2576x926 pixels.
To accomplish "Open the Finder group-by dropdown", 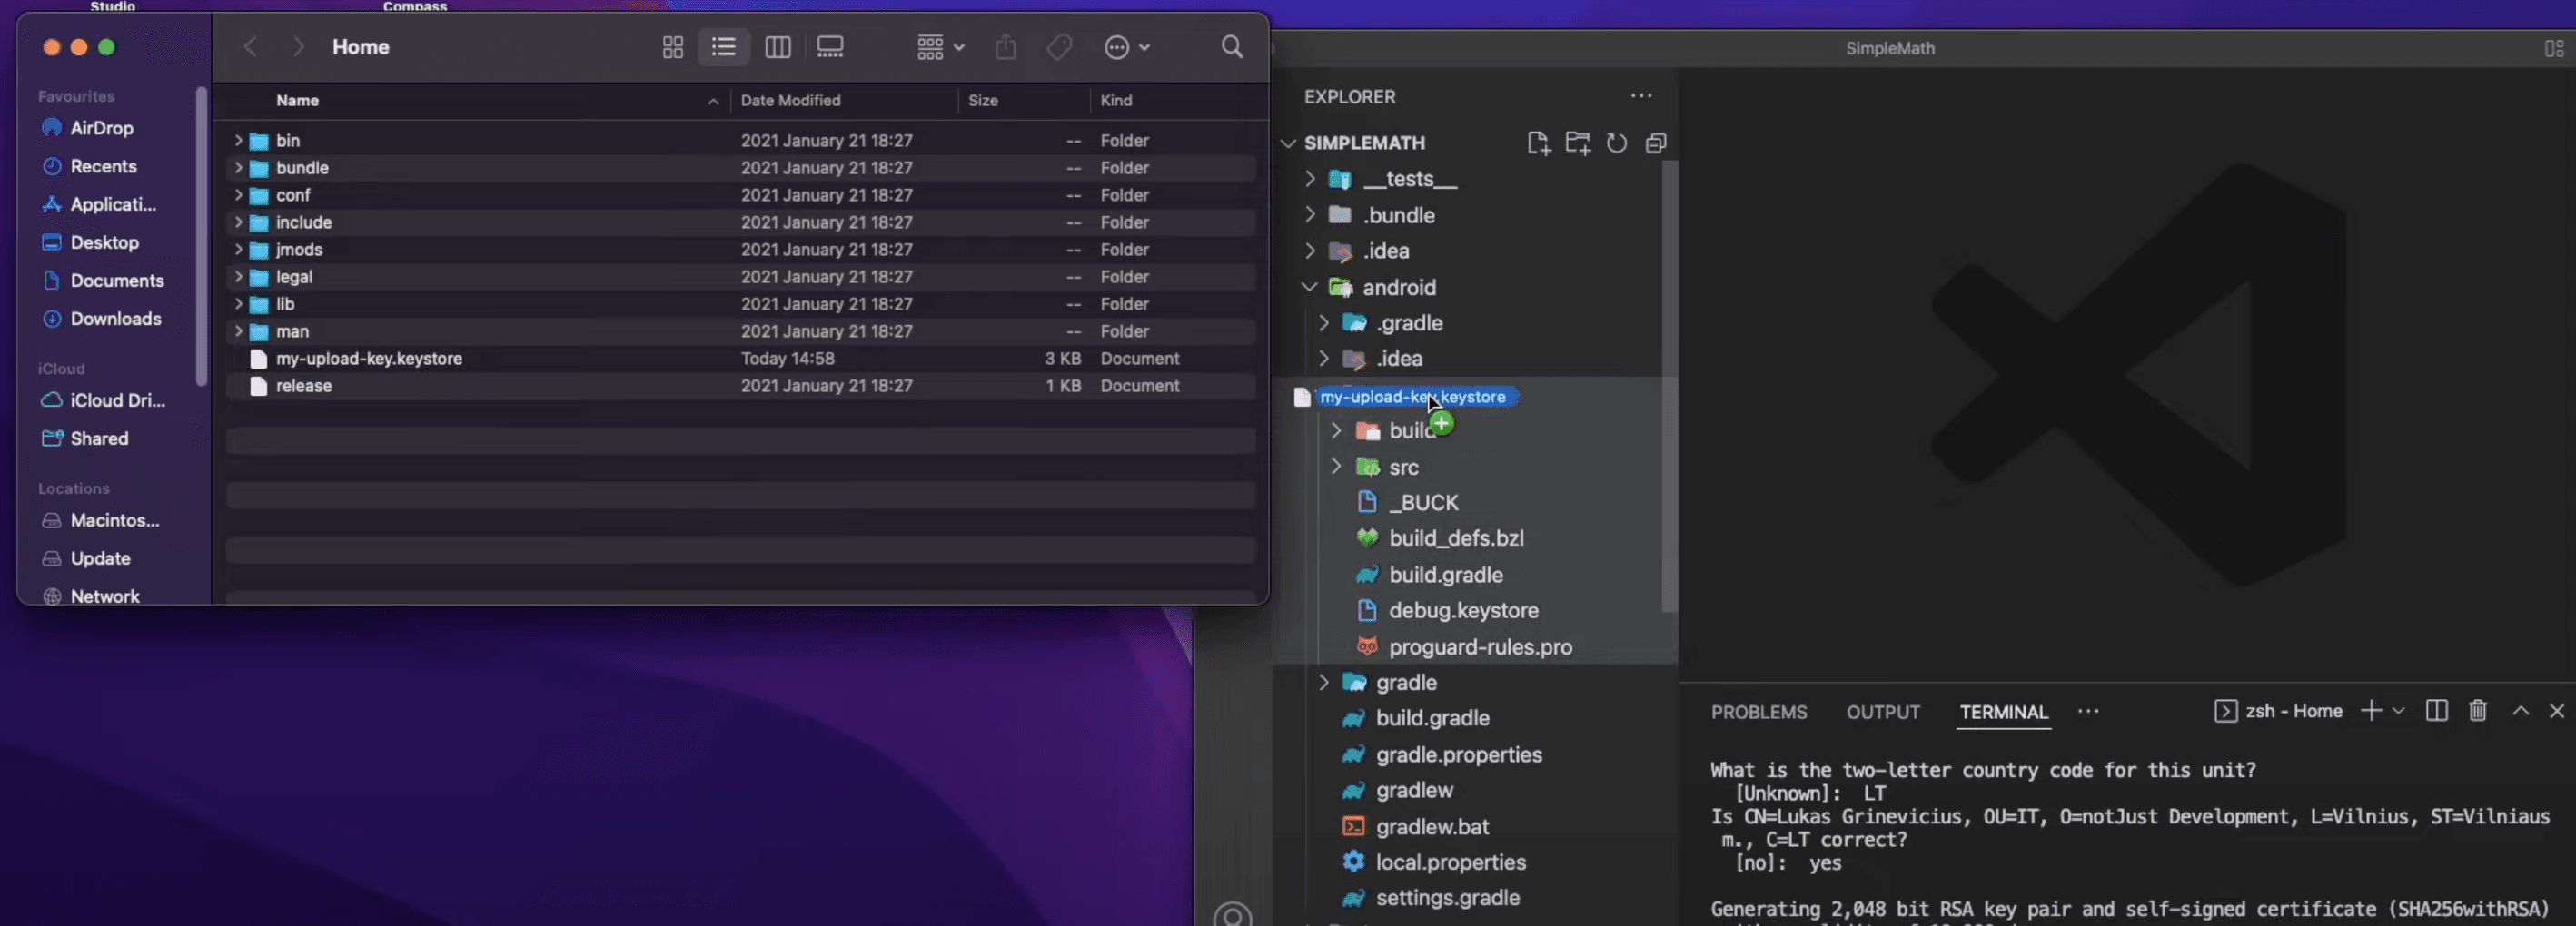I will [940, 47].
